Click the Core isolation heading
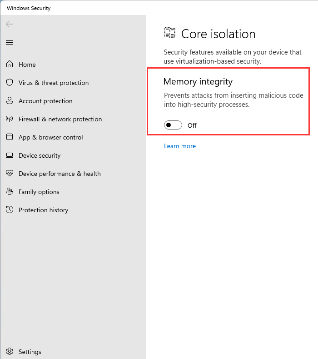This screenshot has height=359, width=318. 218,34
